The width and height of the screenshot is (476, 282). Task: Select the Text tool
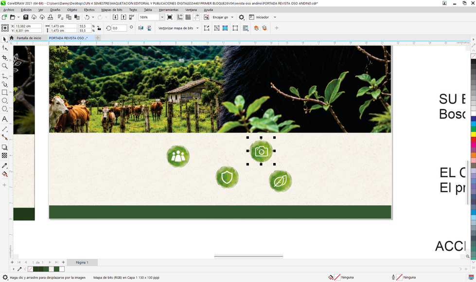(4, 119)
